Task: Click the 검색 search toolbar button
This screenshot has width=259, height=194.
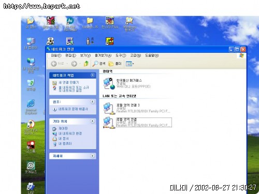Action: pos(99,64)
